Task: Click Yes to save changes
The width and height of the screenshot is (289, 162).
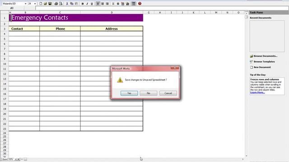Action: click(129, 93)
